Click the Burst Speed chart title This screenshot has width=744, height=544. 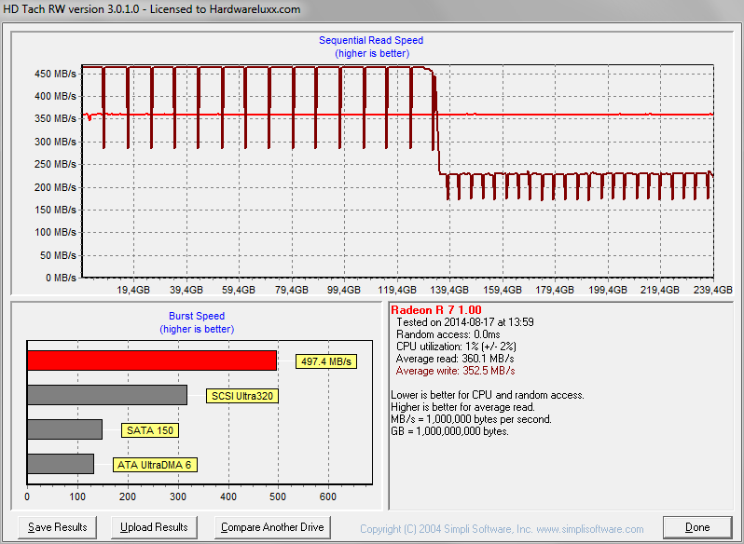pos(197,316)
